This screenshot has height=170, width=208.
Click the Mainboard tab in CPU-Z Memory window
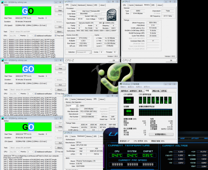pyautogui.click(x=139, y=5)
